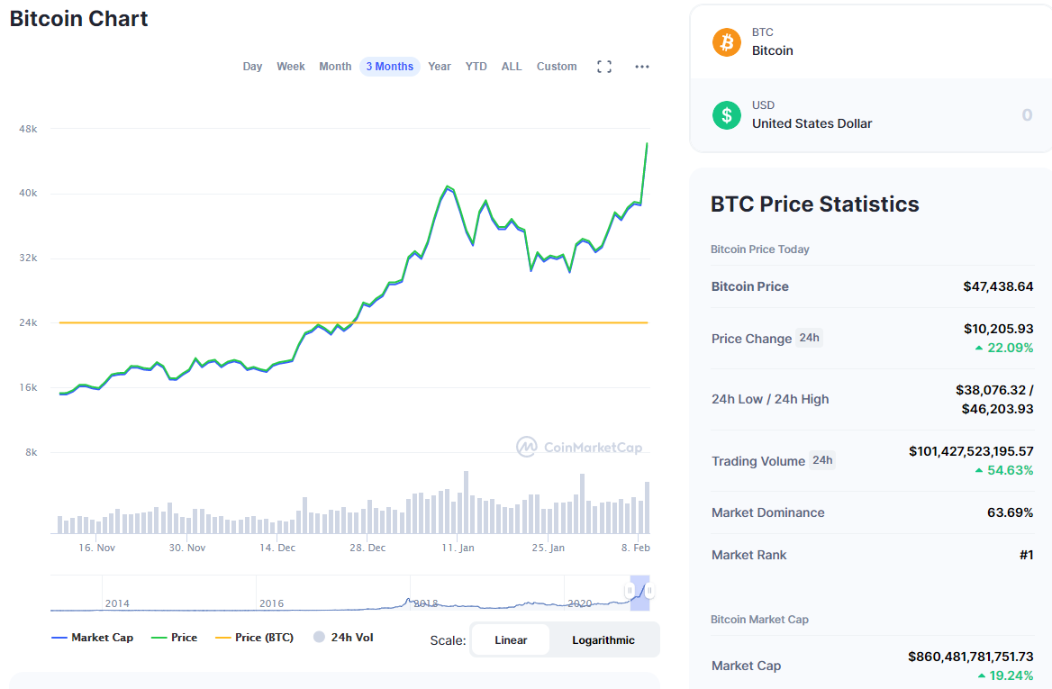Screen dimensions: 1052x689
Task: Select Linear chart scale
Action: [511, 640]
